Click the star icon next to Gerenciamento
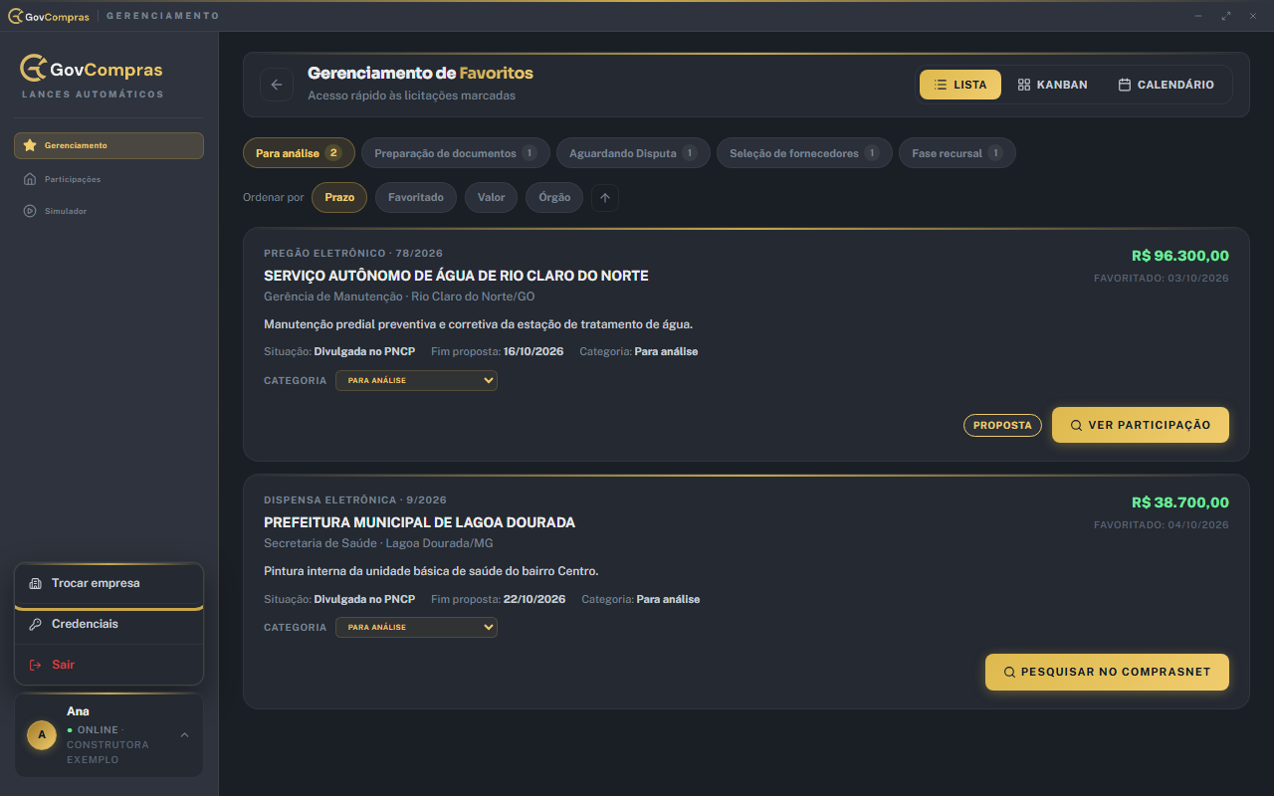This screenshot has width=1274, height=796. click(30, 145)
